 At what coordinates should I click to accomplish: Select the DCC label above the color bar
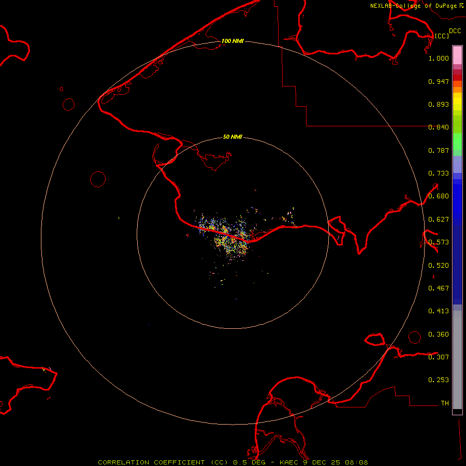click(x=455, y=31)
